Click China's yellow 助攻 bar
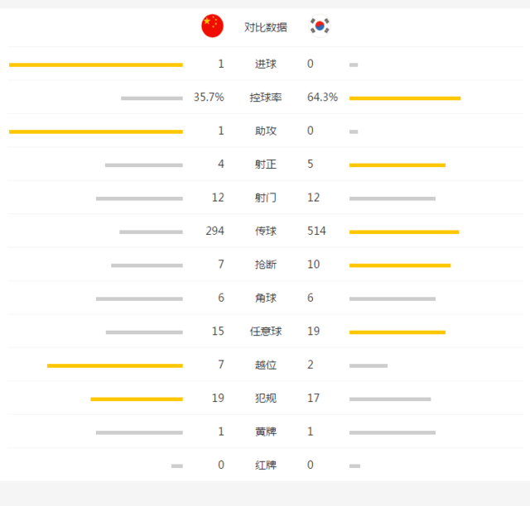 point(95,131)
